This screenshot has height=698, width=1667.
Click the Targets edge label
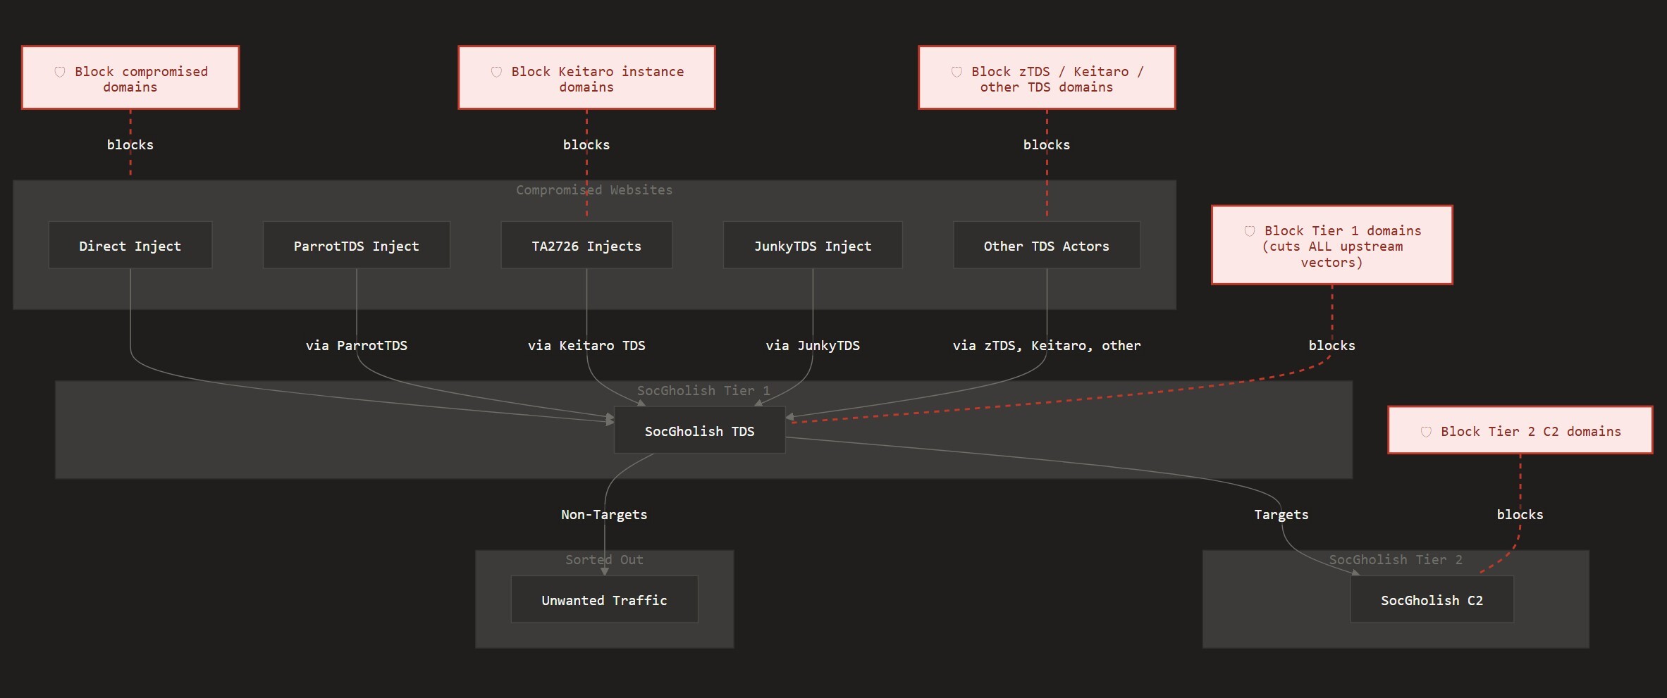(x=1281, y=515)
